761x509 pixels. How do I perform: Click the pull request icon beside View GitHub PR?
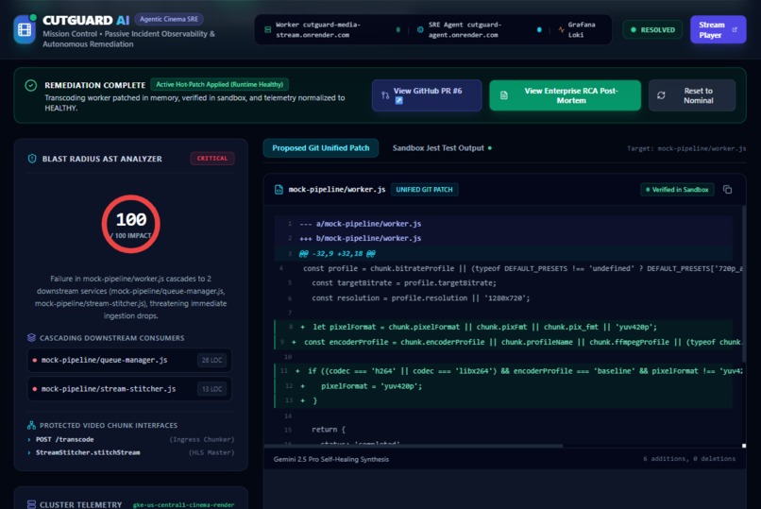(385, 95)
